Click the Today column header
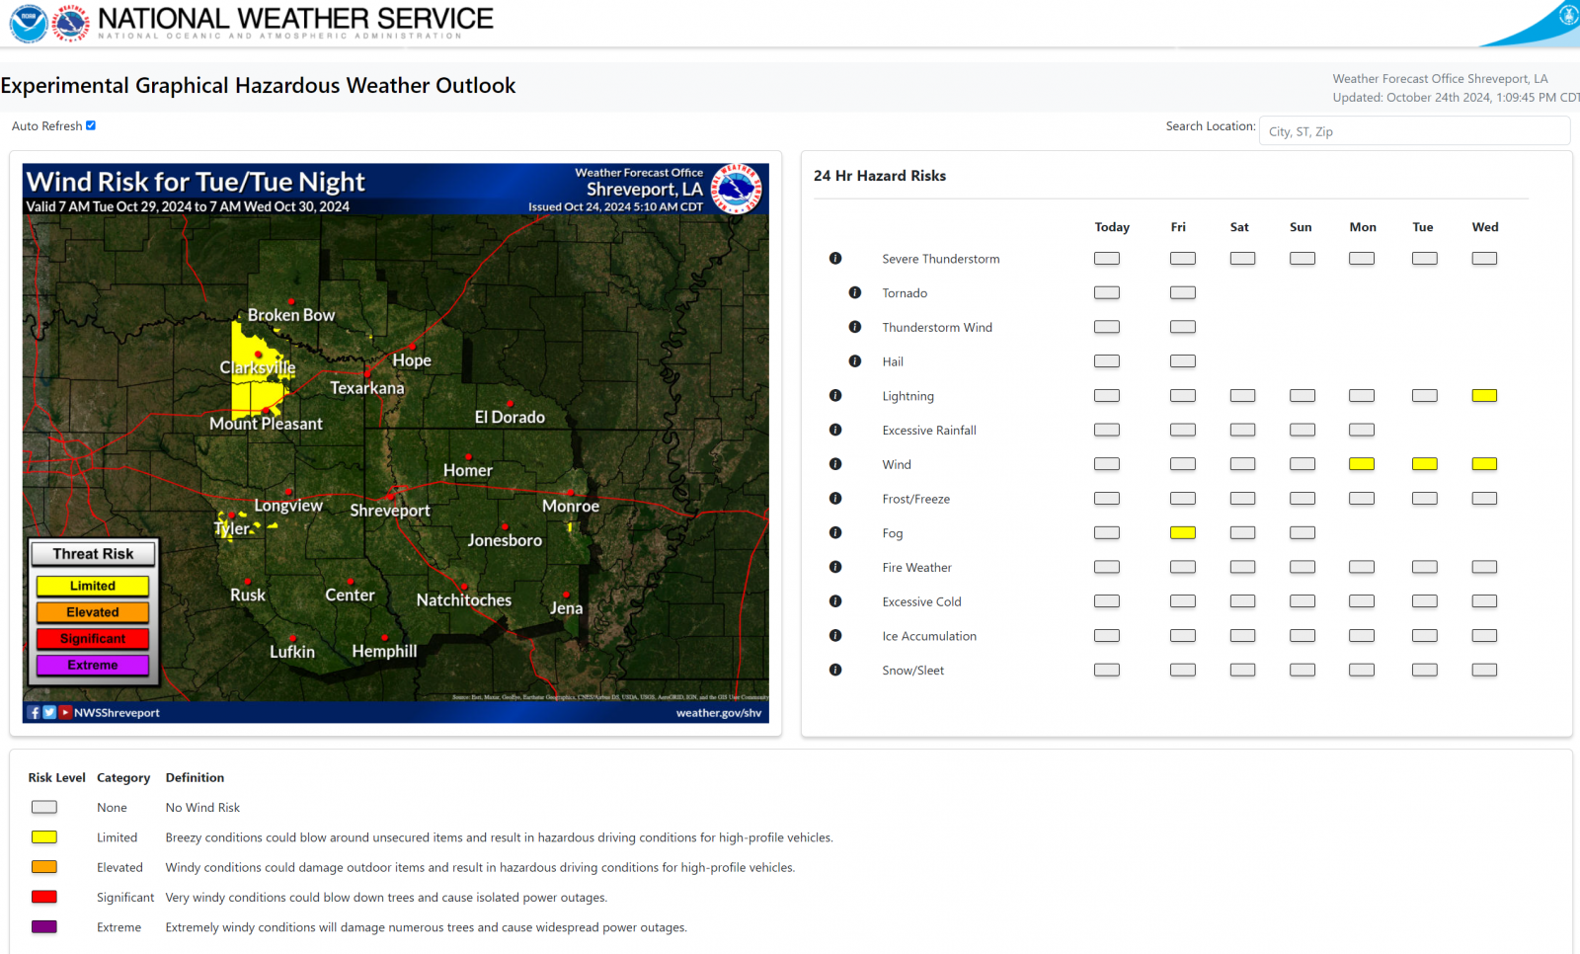The width and height of the screenshot is (1580, 954). click(1112, 227)
